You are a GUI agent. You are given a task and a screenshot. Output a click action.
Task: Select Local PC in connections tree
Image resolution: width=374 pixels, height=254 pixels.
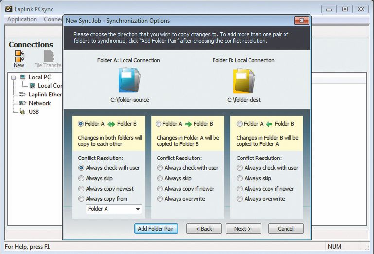tap(39, 77)
